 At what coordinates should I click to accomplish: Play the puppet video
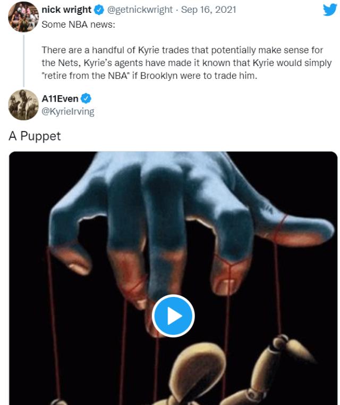coord(173,316)
